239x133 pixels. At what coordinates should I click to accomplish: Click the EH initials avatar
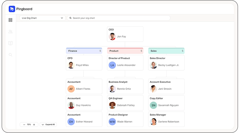click(71, 122)
